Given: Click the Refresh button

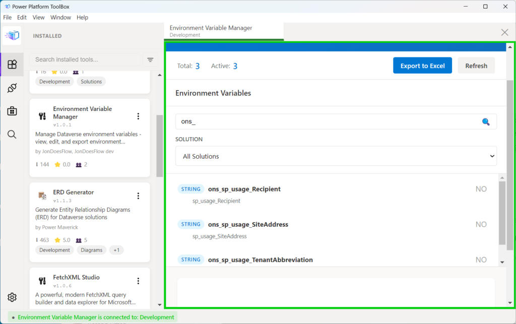Looking at the screenshot, I should (x=476, y=66).
